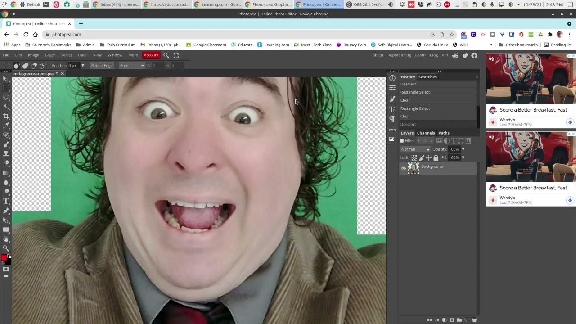The height and width of the screenshot is (324, 576).
Task: Select the Path Select tool
Action: (x=6, y=220)
